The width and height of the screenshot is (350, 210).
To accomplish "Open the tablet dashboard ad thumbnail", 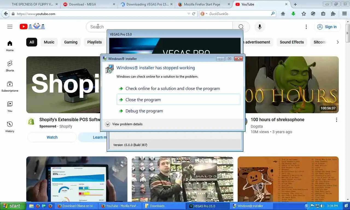I will 77,179.
